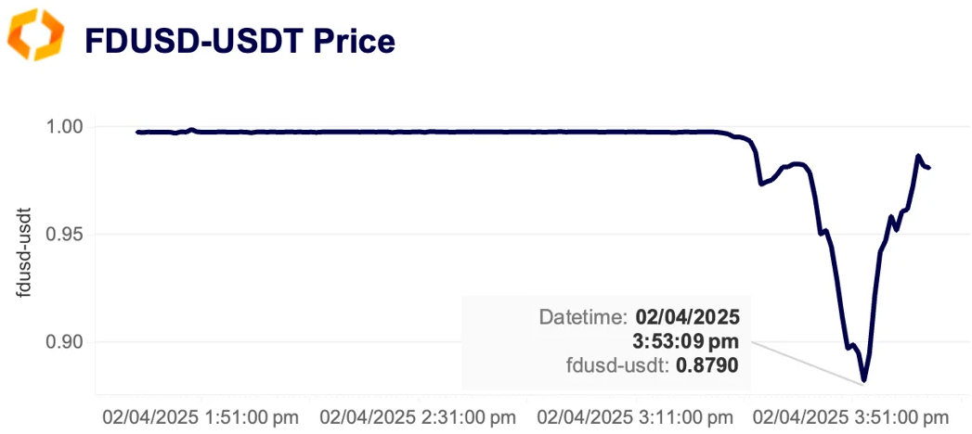Click the orange hexagon logo icon
The image size is (972, 434).
click(x=35, y=34)
